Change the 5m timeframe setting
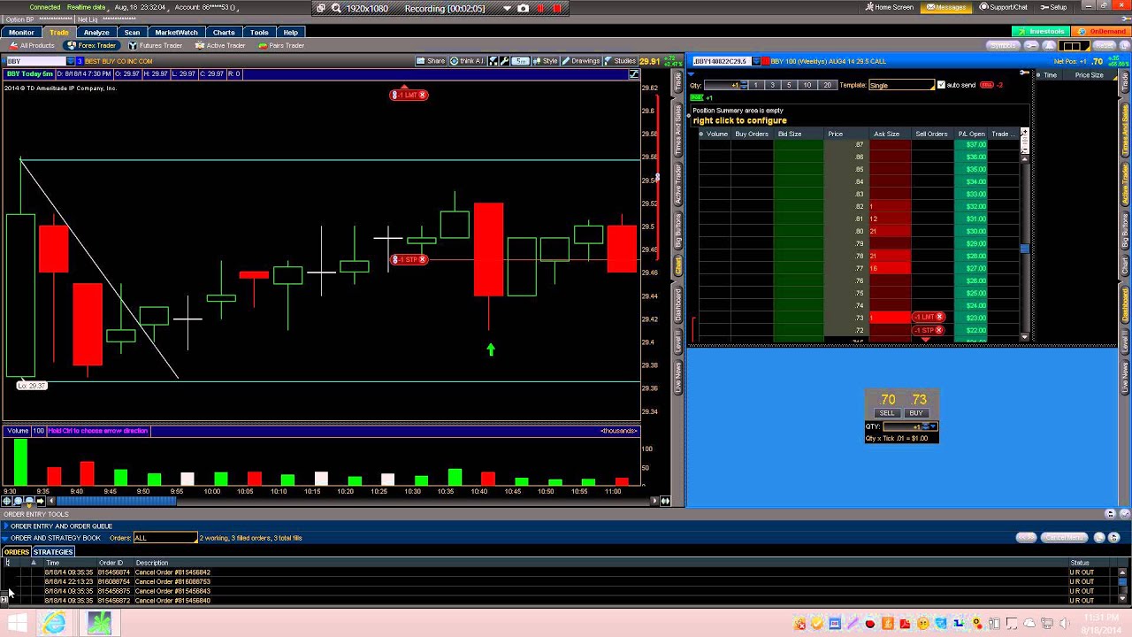This screenshot has height=637, width=1132. 521,61
